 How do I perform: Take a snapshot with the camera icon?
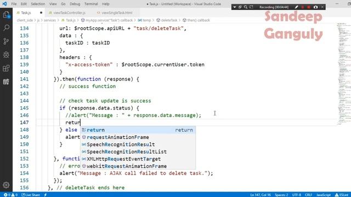[x=316, y=7]
